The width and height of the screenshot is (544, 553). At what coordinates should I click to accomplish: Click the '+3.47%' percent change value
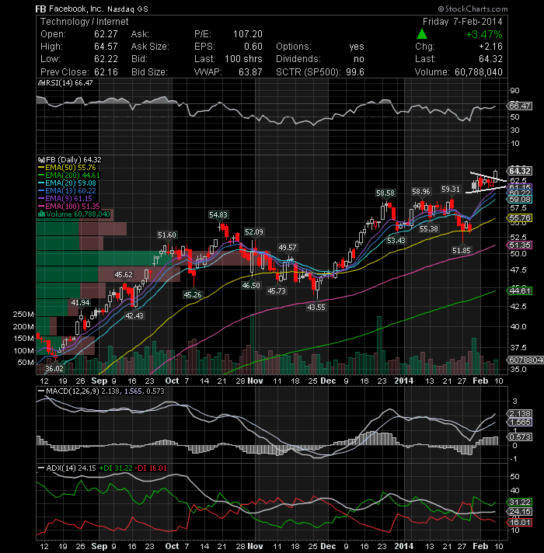tap(483, 34)
